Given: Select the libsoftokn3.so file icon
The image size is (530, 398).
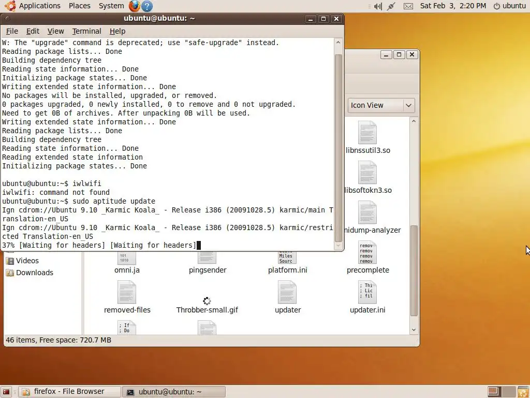Looking at the screenshot, I should tap(367, 173).
